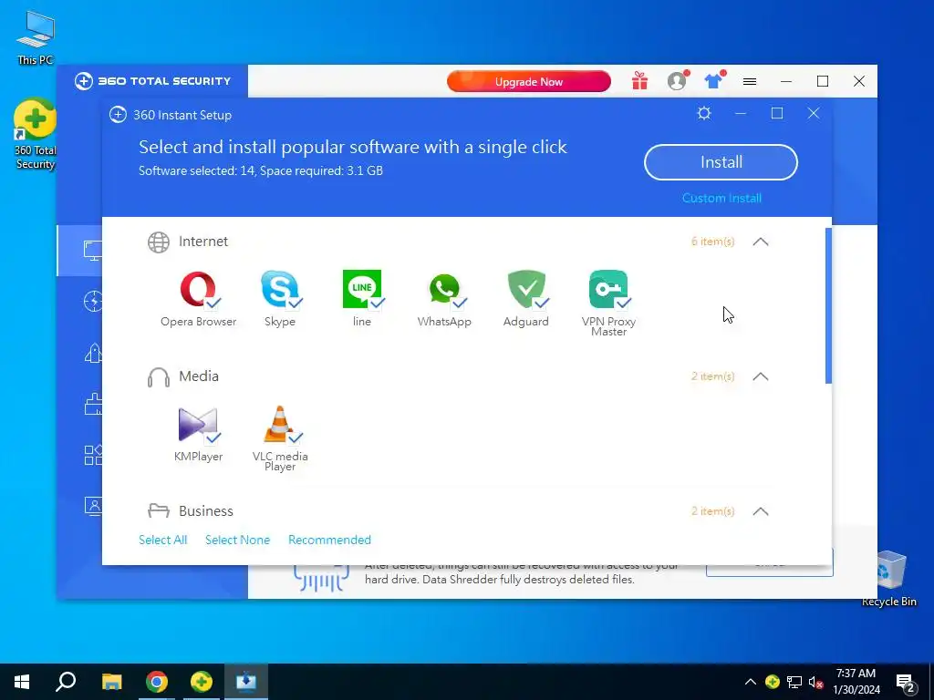This screenshot has width=934, height=700.
Task: Open the Recycle Bin desktop icon
Action: point(888,579)
